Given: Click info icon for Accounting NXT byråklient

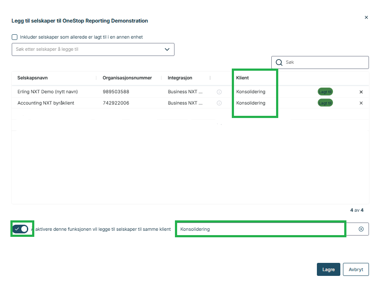Looking at the screenshot, I should point(219,103).
